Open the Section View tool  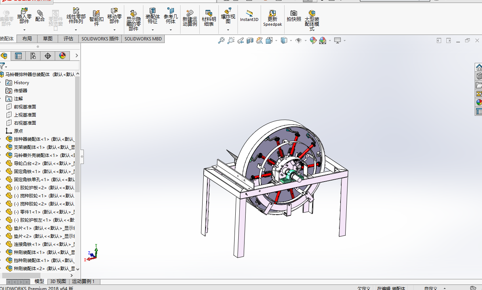250,40
